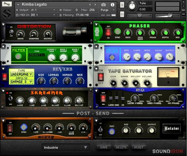This screenshot has width=187, height=156.
Task: Click the pan slider in header
Action: [139, 16]
